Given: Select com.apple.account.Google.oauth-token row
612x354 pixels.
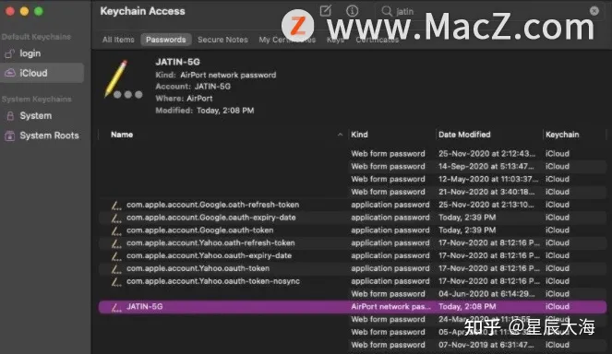Looking at the screenshot, I should pos(353,230).
